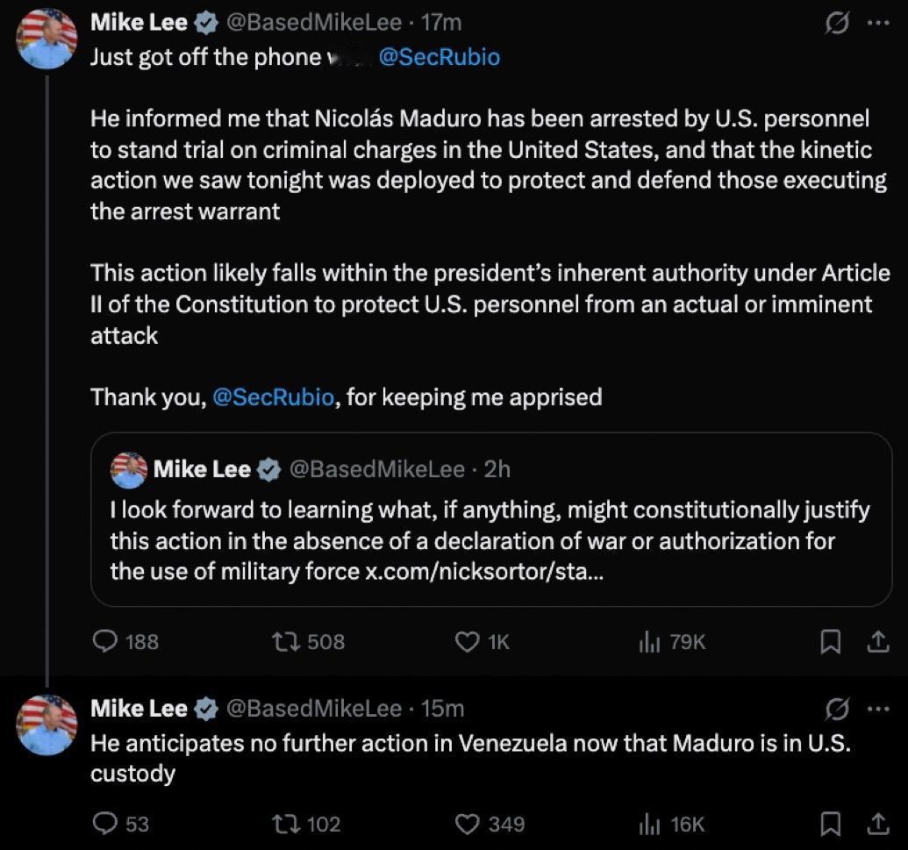
Task: Bookmark the first Mike Lee post
Action: 829,643
